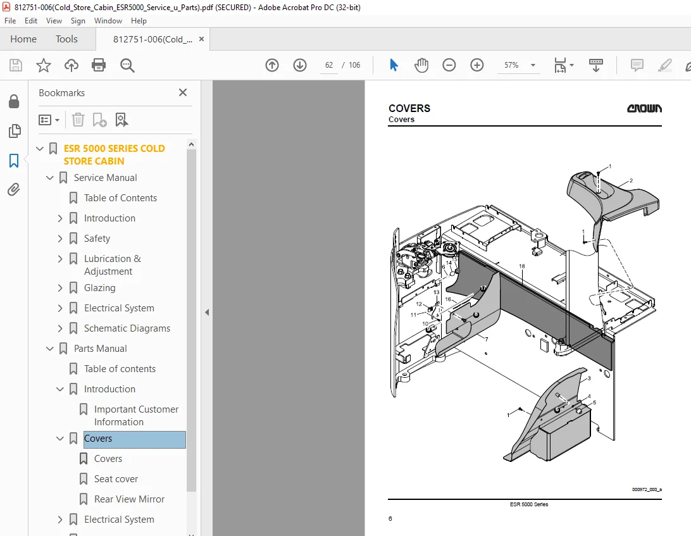Switch to the Home tab

[23, 39]
